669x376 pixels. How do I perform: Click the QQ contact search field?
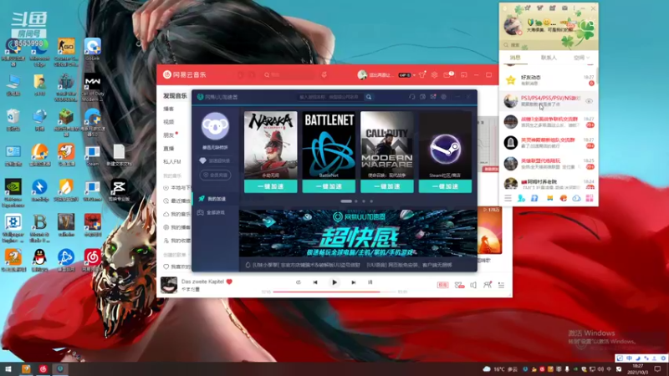pos(549,45)
